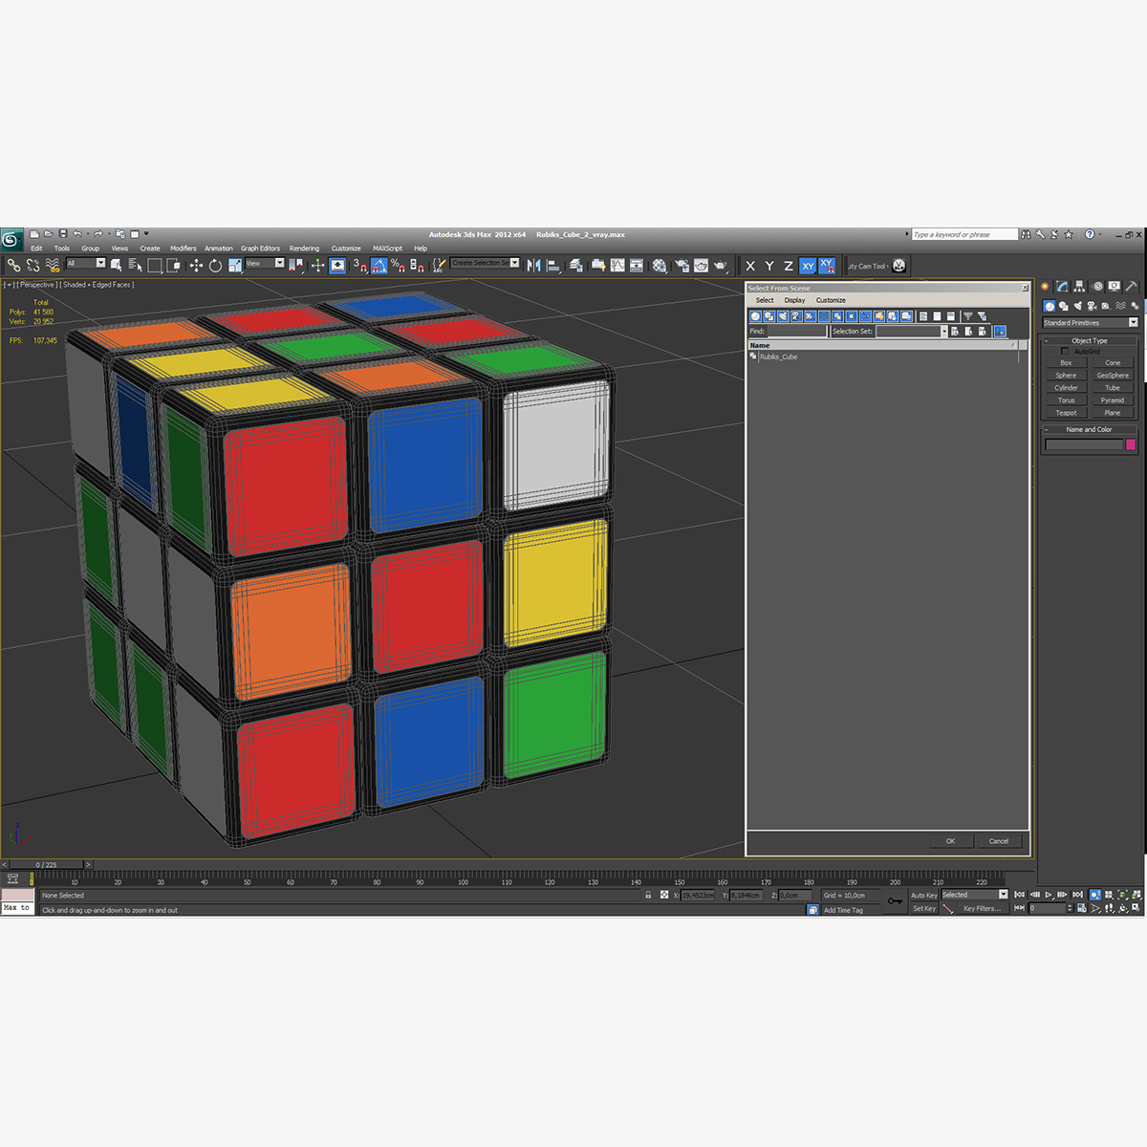Open the Rendering menu
The width and height of the screenshot is (1147, 1147).
304,248
